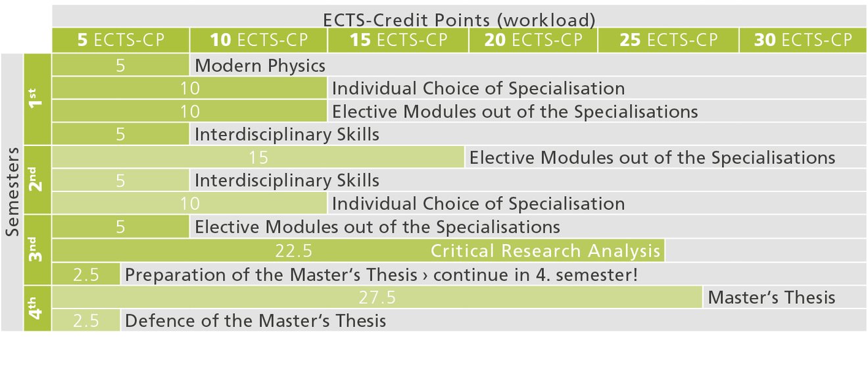Click the vertical Semesters axis label

click(x=12, y=191)
